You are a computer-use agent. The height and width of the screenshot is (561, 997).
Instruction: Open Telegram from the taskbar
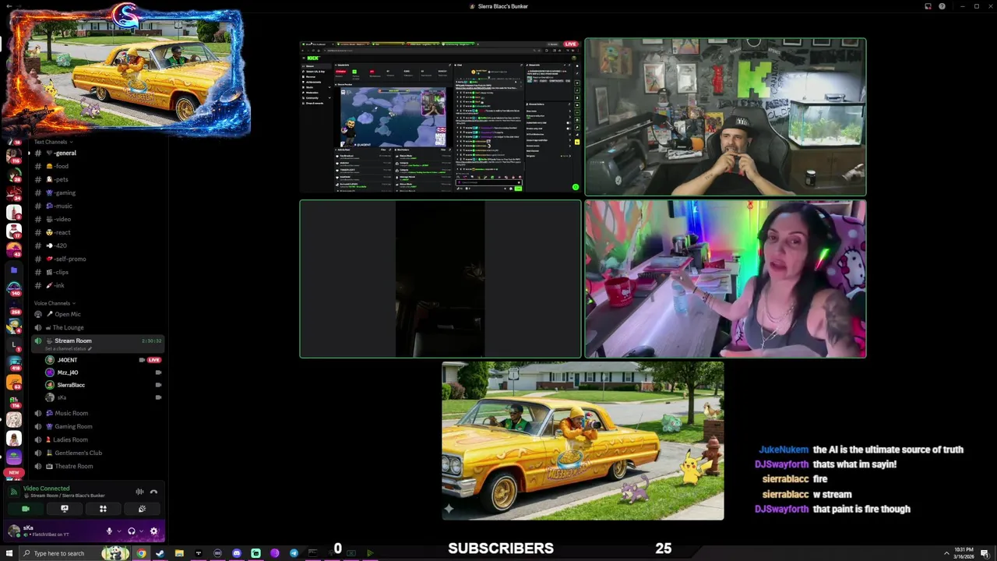(294, 553)
